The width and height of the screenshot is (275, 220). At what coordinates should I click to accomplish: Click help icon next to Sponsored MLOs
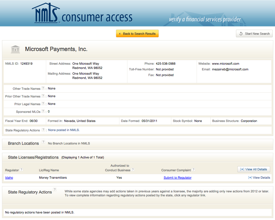click(x=43, y=111)
